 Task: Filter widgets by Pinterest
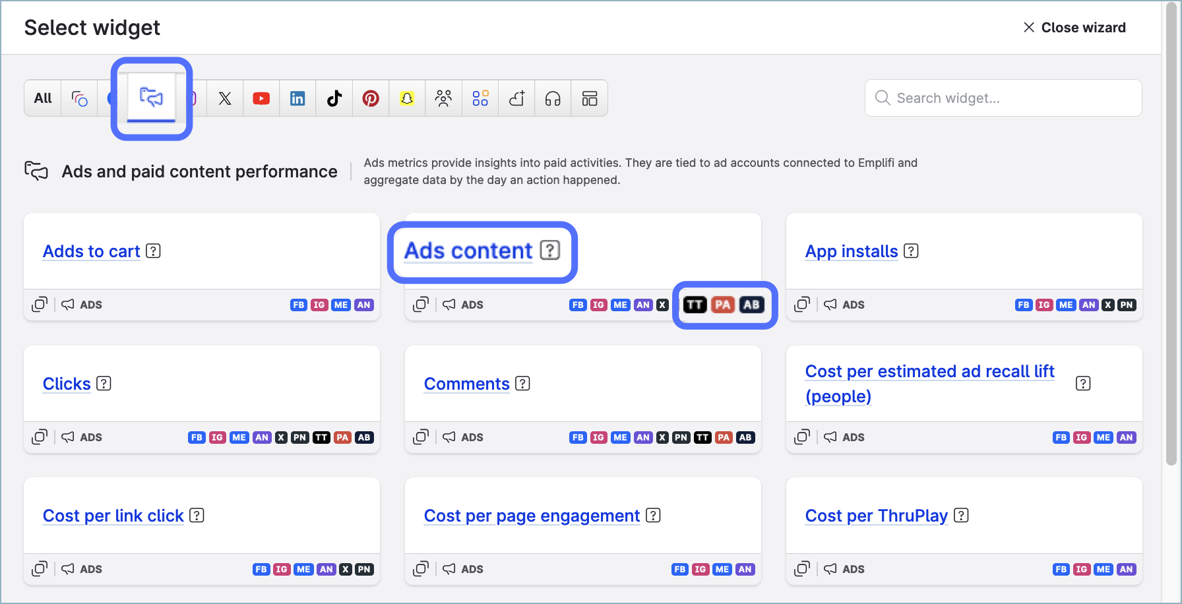point(371,98)
